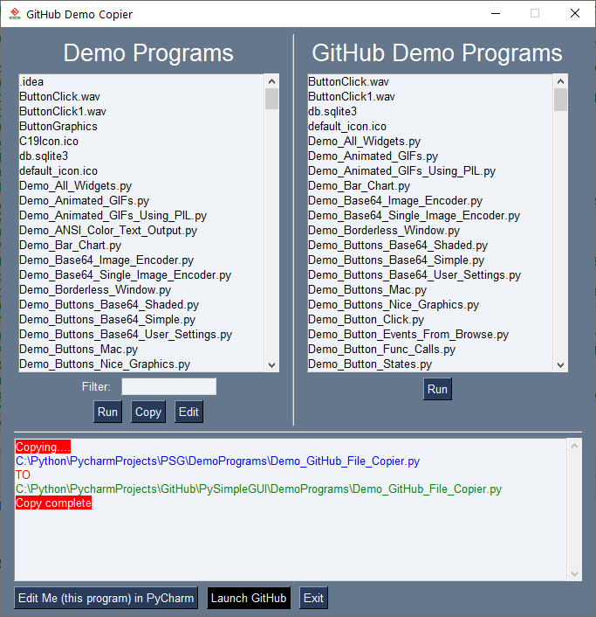Select Demo_Buttons_Mac.py in GitHub Demo Programs list

tap(430, 290)
